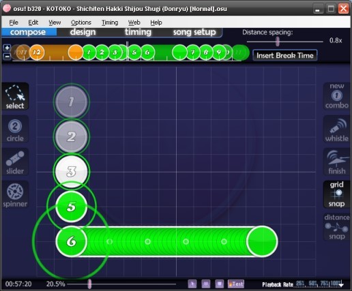Toggle finish hitsound
Viewport: 352px width, 291px height.
337,162
